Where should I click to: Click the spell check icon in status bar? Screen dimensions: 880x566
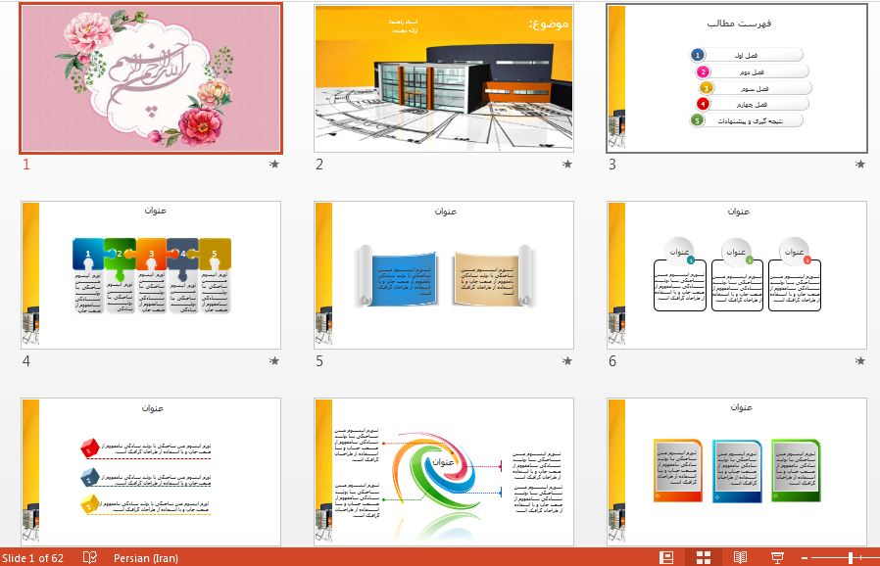(90, 557)
